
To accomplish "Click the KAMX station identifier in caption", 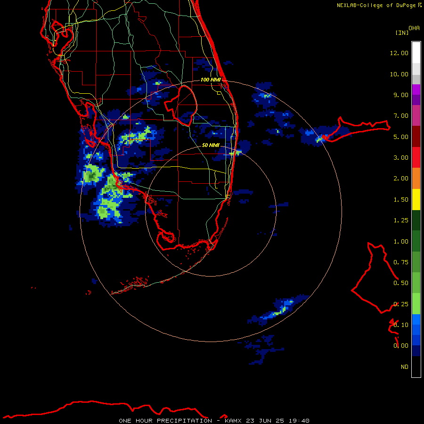I will point(233,421).
